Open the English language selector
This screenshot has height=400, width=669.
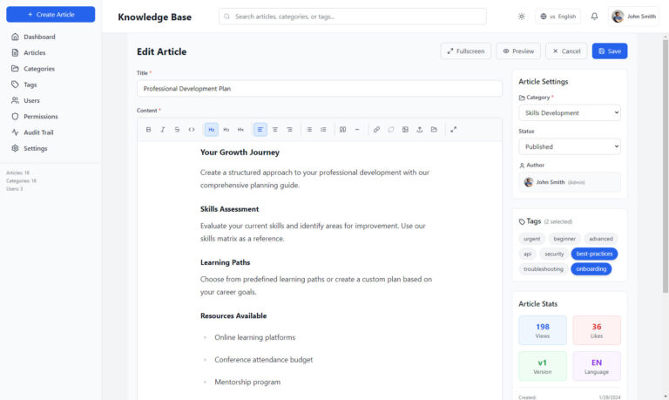click(x=558, y=16)
